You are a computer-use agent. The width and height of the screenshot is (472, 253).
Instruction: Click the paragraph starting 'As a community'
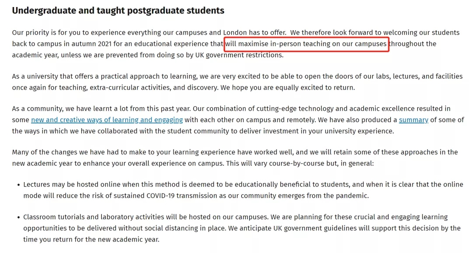point(238,120)
